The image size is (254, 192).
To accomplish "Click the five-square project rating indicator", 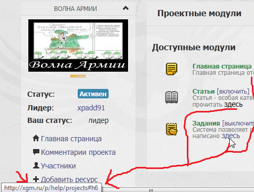I will point(78,76).
